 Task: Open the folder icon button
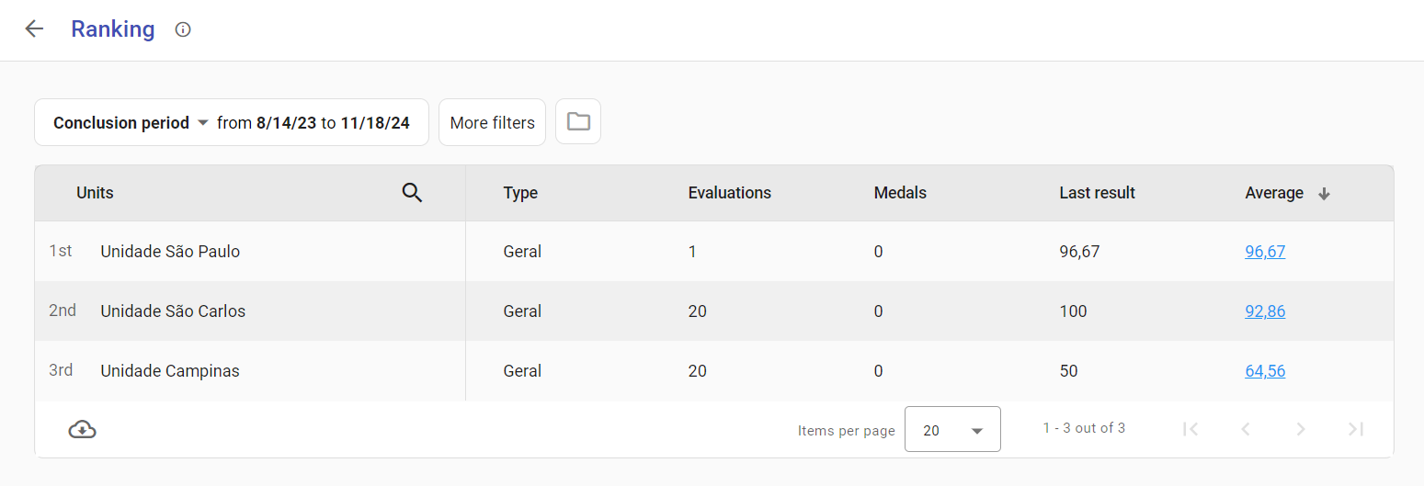(578, 122)
